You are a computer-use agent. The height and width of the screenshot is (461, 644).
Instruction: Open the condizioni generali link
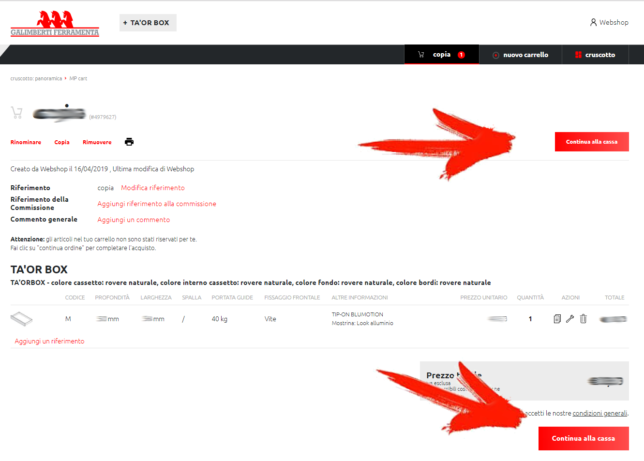click(x=599, y=413)
